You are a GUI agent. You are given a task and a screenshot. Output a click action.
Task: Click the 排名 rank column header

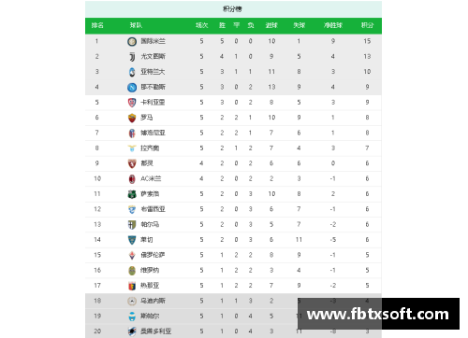coord(97,25)
